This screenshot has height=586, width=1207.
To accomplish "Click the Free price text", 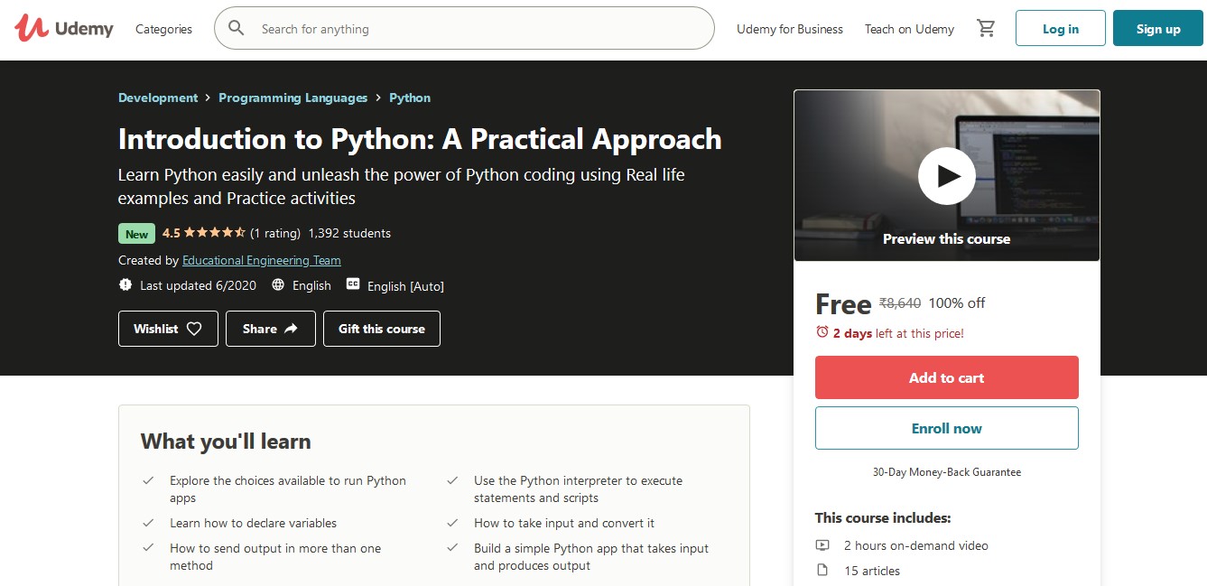I will (843, 304).
